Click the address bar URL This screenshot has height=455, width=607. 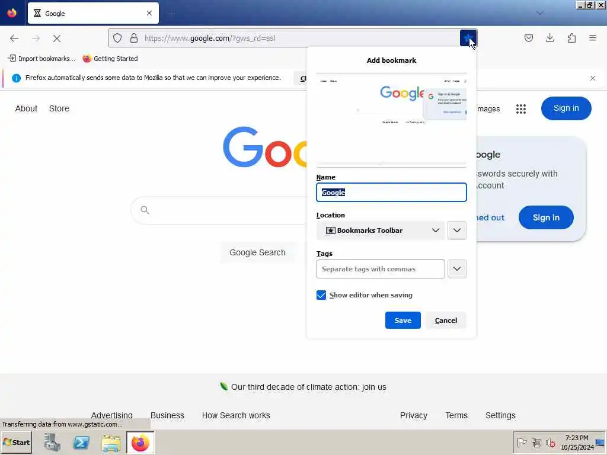[x=209, y=39]
